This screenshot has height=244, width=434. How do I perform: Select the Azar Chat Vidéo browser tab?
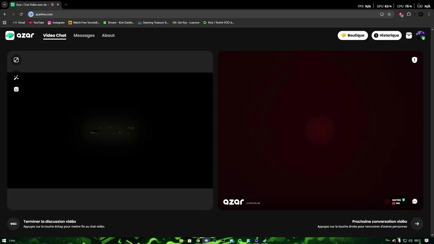point(35,4)
